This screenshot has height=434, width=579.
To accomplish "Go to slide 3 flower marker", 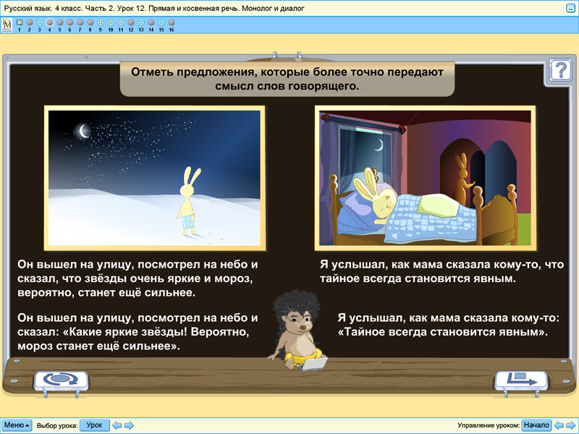I will [x=40, y=22].
